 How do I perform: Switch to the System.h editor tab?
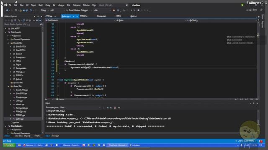133,16
